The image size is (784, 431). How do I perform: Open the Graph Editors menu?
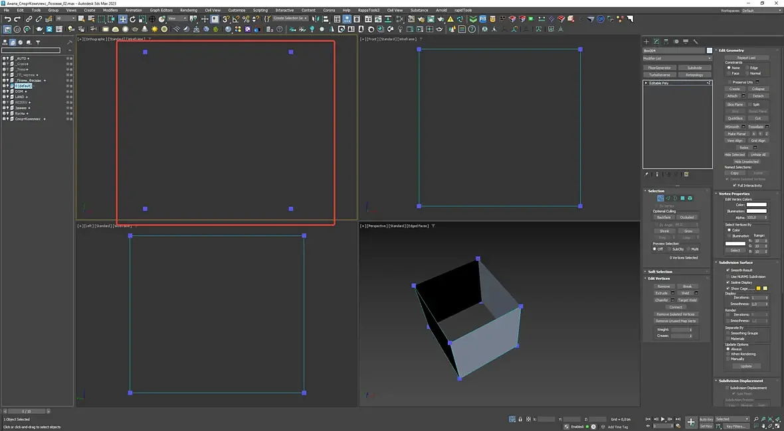pyautogui.click(x=161, y=11)
